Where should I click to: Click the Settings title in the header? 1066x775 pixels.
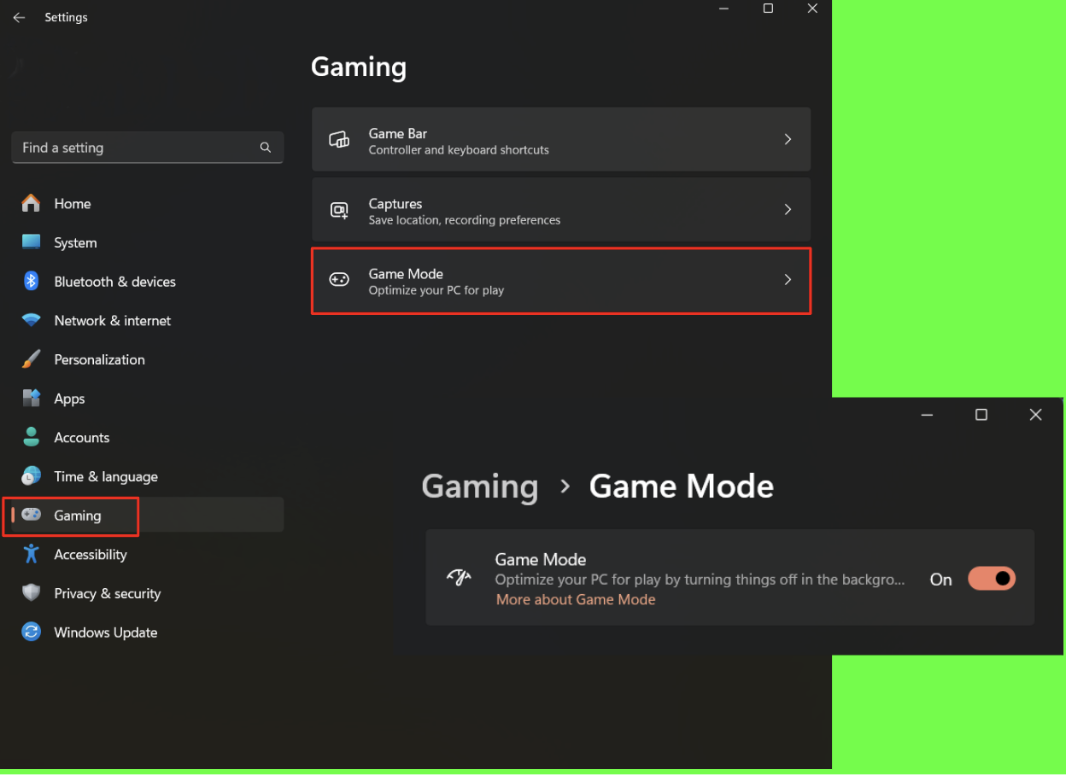pyautogui.click(x=66, y=17)
